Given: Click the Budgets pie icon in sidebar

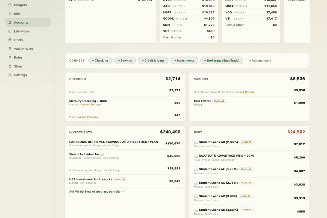Looking at the screenshot, I should [10, 5].
